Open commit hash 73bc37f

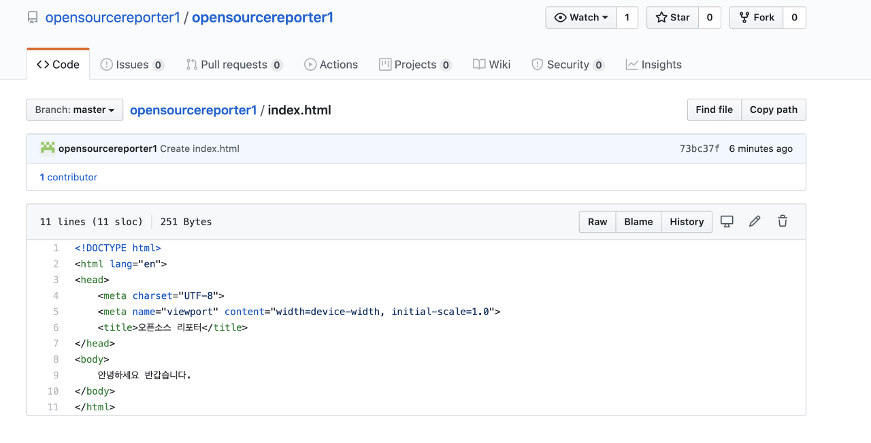click(700, 148)
